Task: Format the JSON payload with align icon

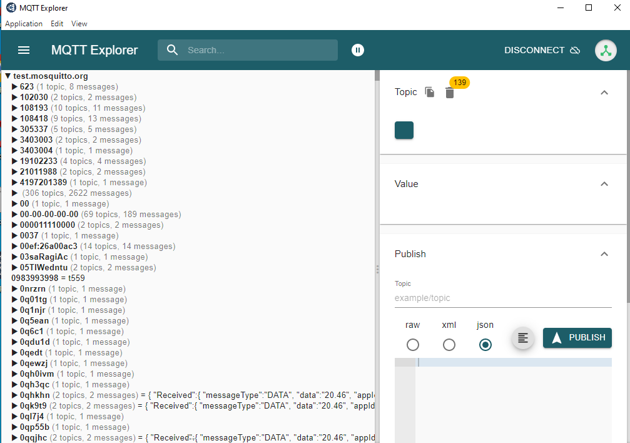Action: coord(523,338)
